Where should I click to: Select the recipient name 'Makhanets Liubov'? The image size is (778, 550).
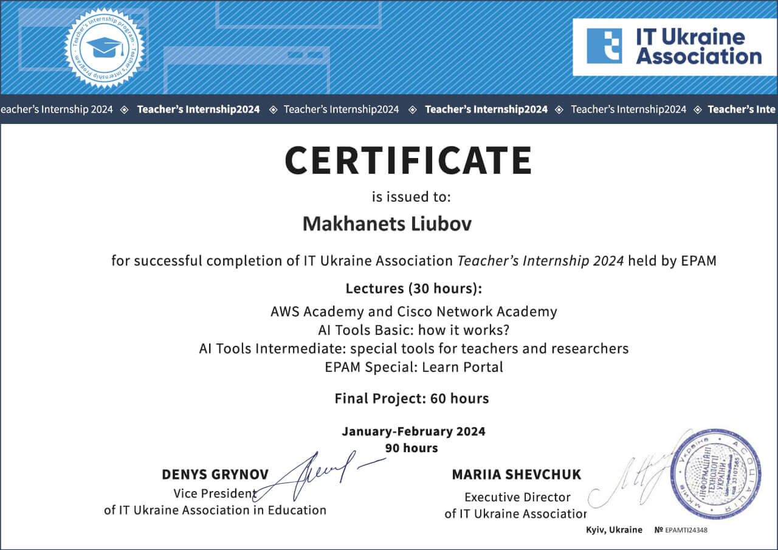387,224
